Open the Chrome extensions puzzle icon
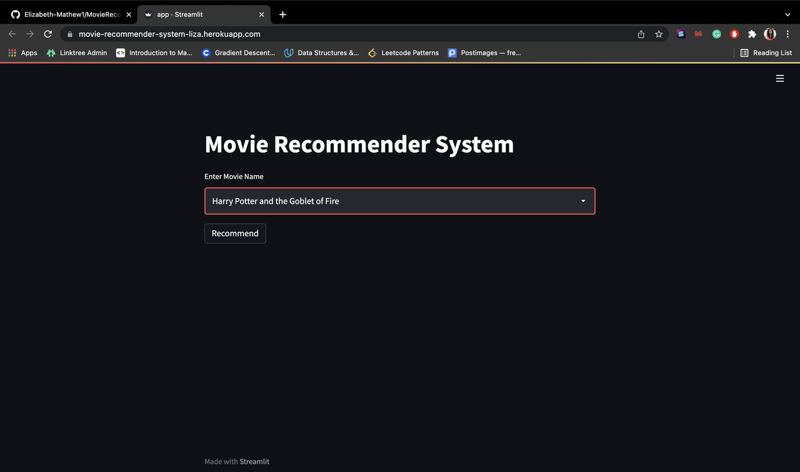The height and width of the screenshot is (472, 800). [752, 34]
